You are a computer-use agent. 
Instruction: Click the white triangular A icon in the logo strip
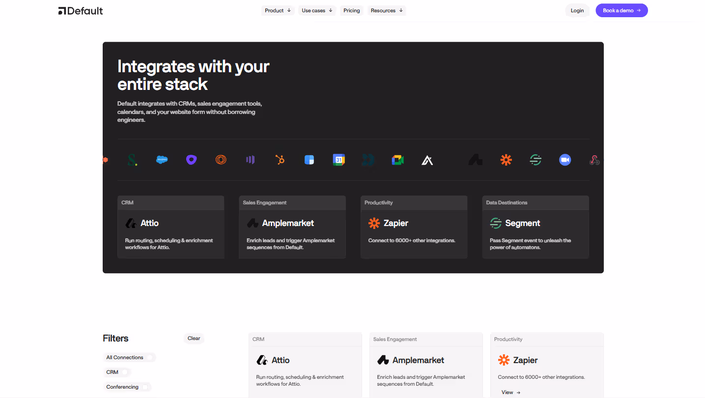tap(427, 160)
